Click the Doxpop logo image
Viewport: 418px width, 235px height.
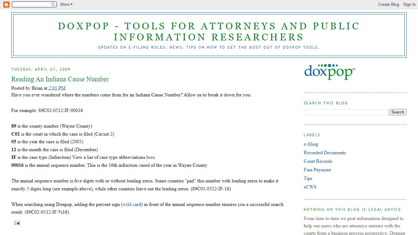pyautogui.click(x=330, y=72)
